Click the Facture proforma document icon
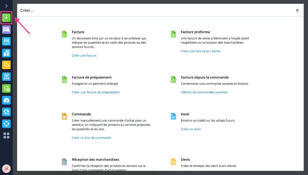 (173, 34)
